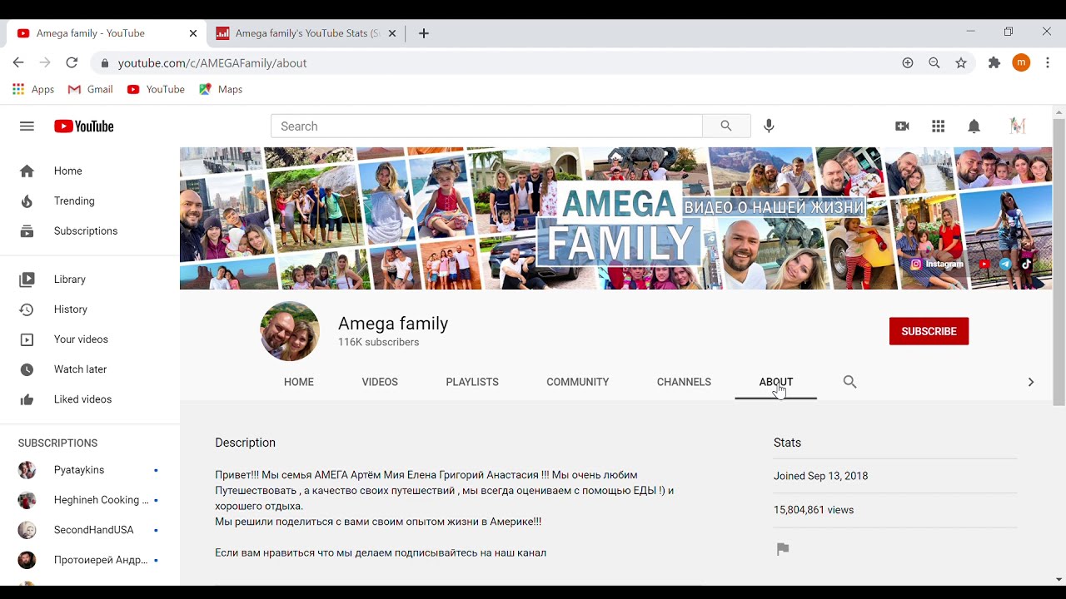The image size is (1066, 599).
Task: Open Hegineh Cooking subscription channel
Action: 90,500
